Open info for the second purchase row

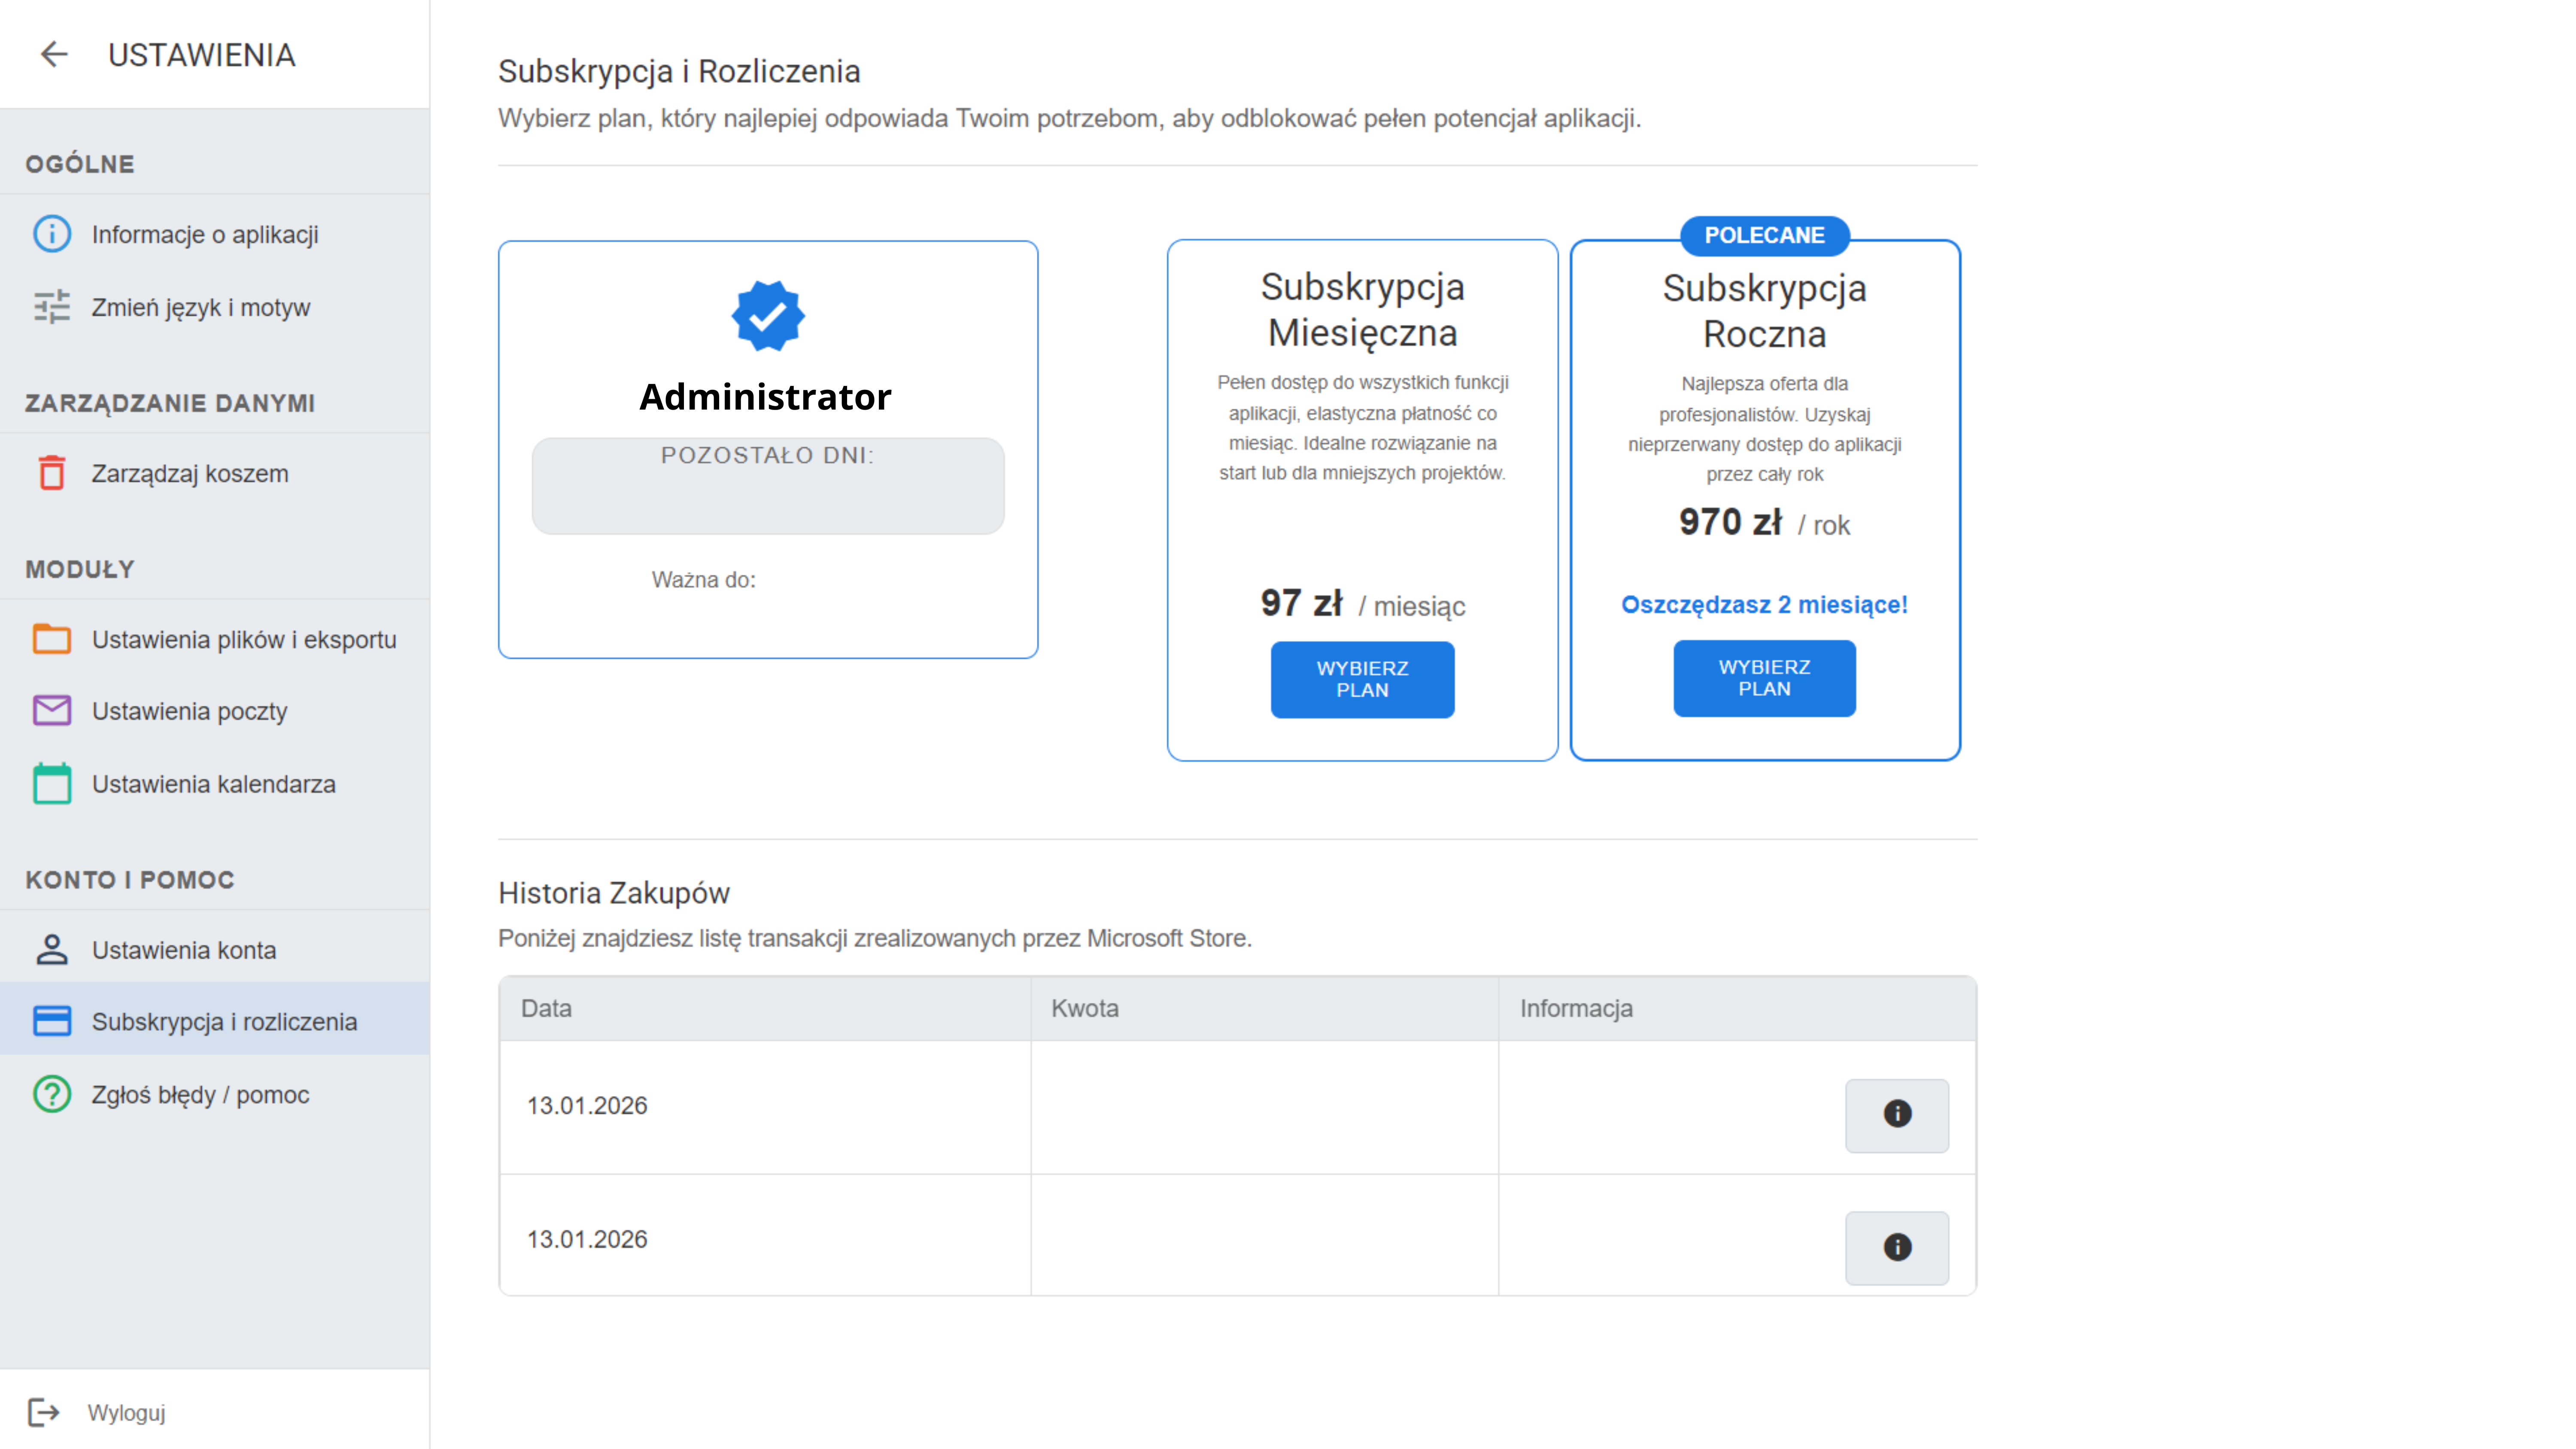tap(1896, 1247)
